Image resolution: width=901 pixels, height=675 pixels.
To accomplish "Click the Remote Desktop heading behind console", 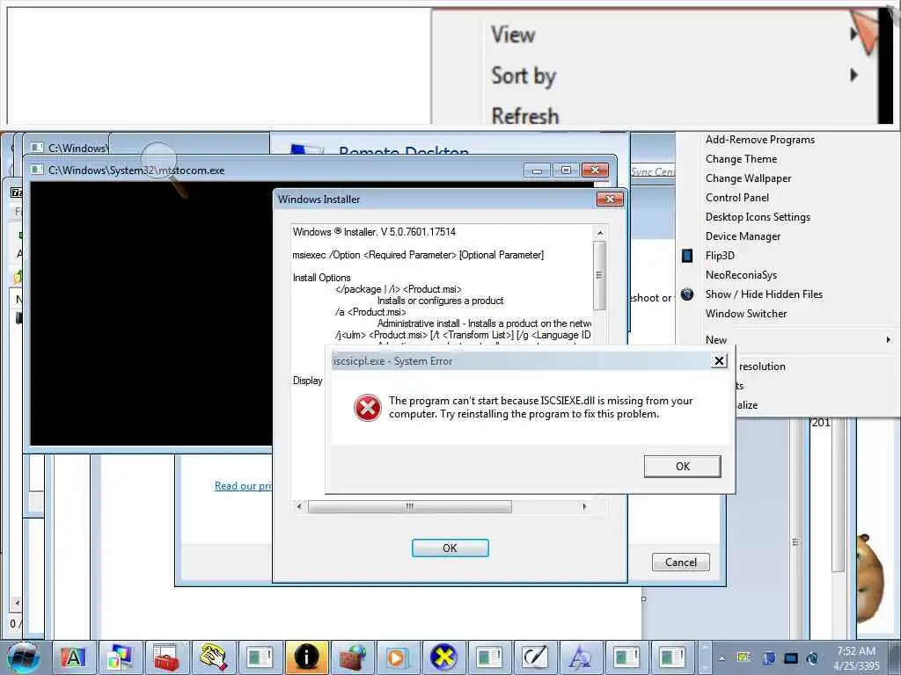I will [x=403, y=151].
